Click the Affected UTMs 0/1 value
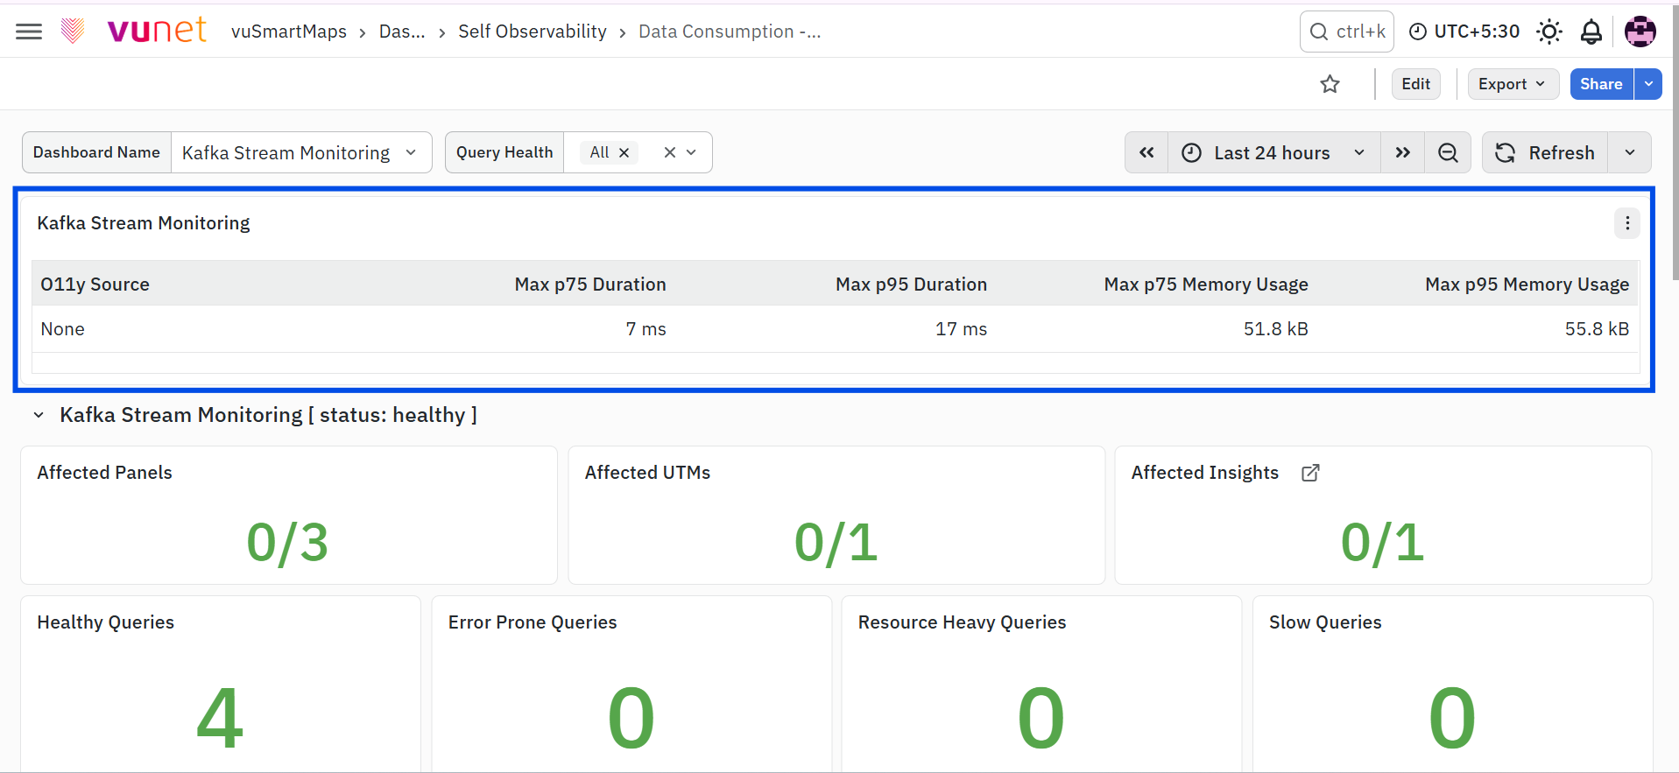This screenshot has width=1679, height=773. pos(836,542)
